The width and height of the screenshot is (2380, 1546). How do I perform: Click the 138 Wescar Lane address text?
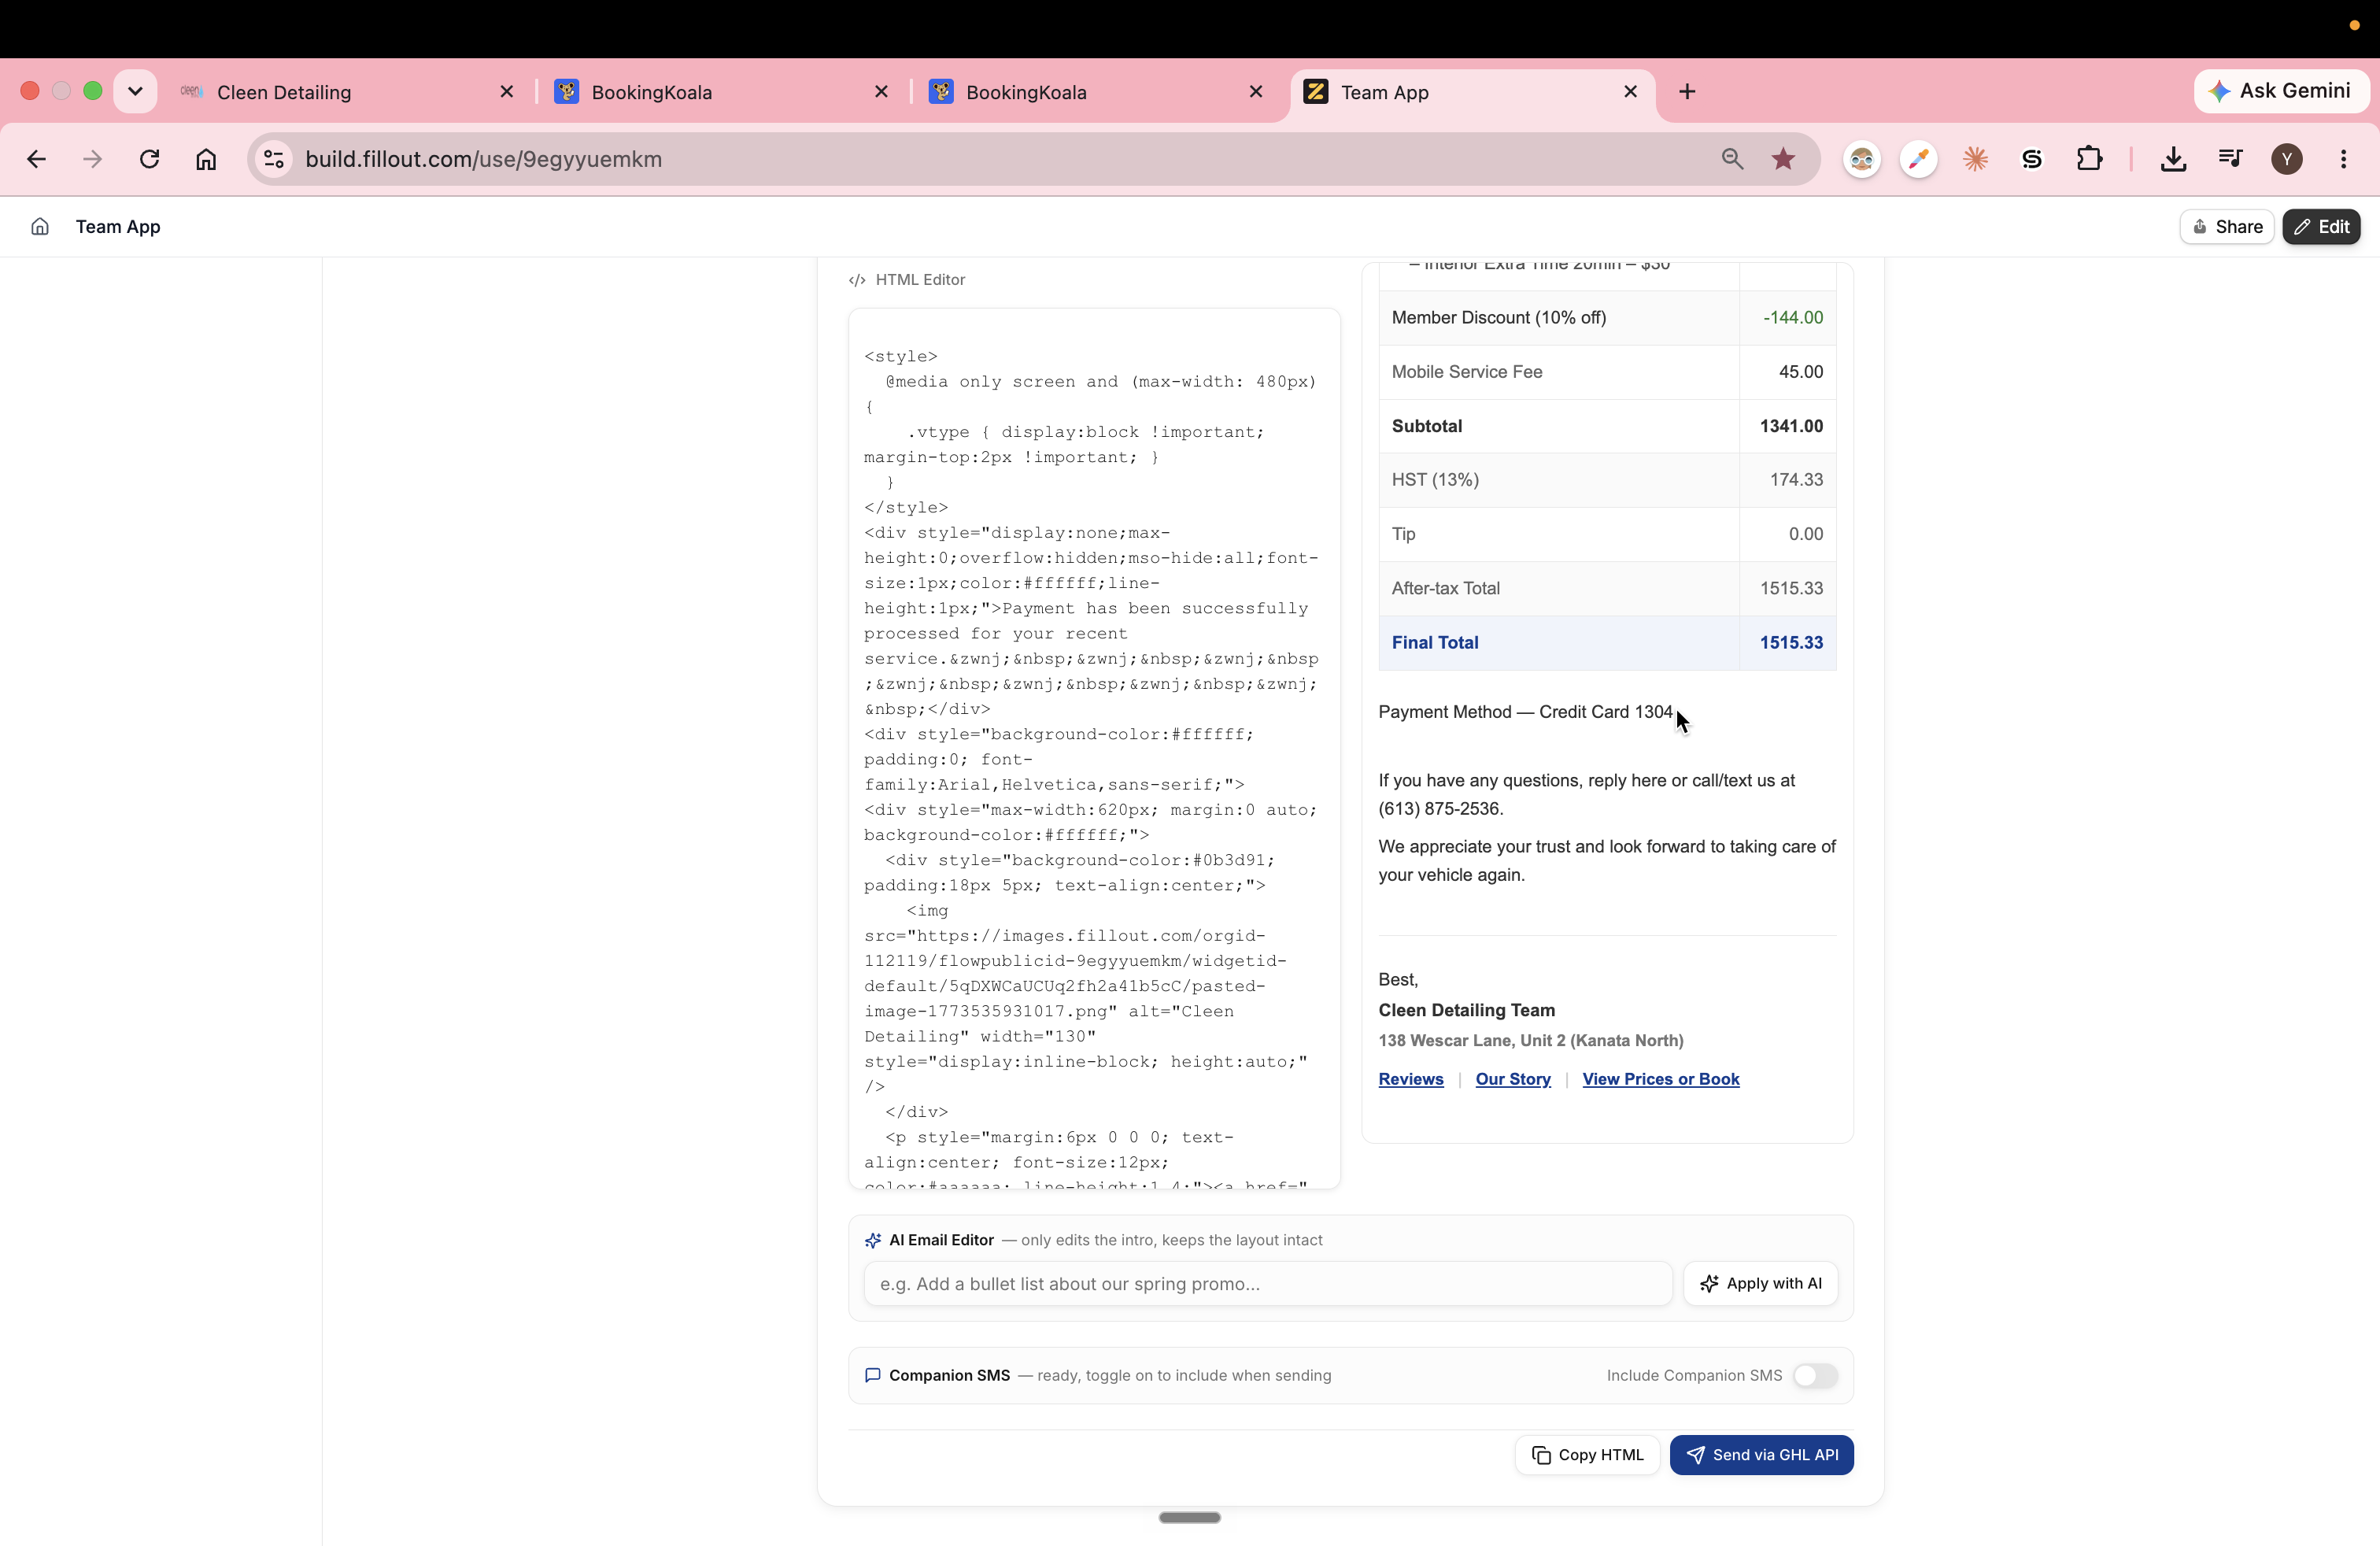(x=1530, y=1041)
